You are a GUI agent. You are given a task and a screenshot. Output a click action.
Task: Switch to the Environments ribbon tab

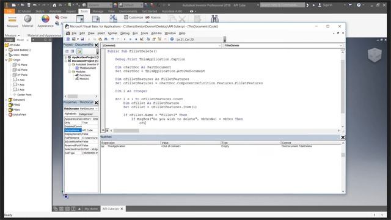click(x=128, y=11)
